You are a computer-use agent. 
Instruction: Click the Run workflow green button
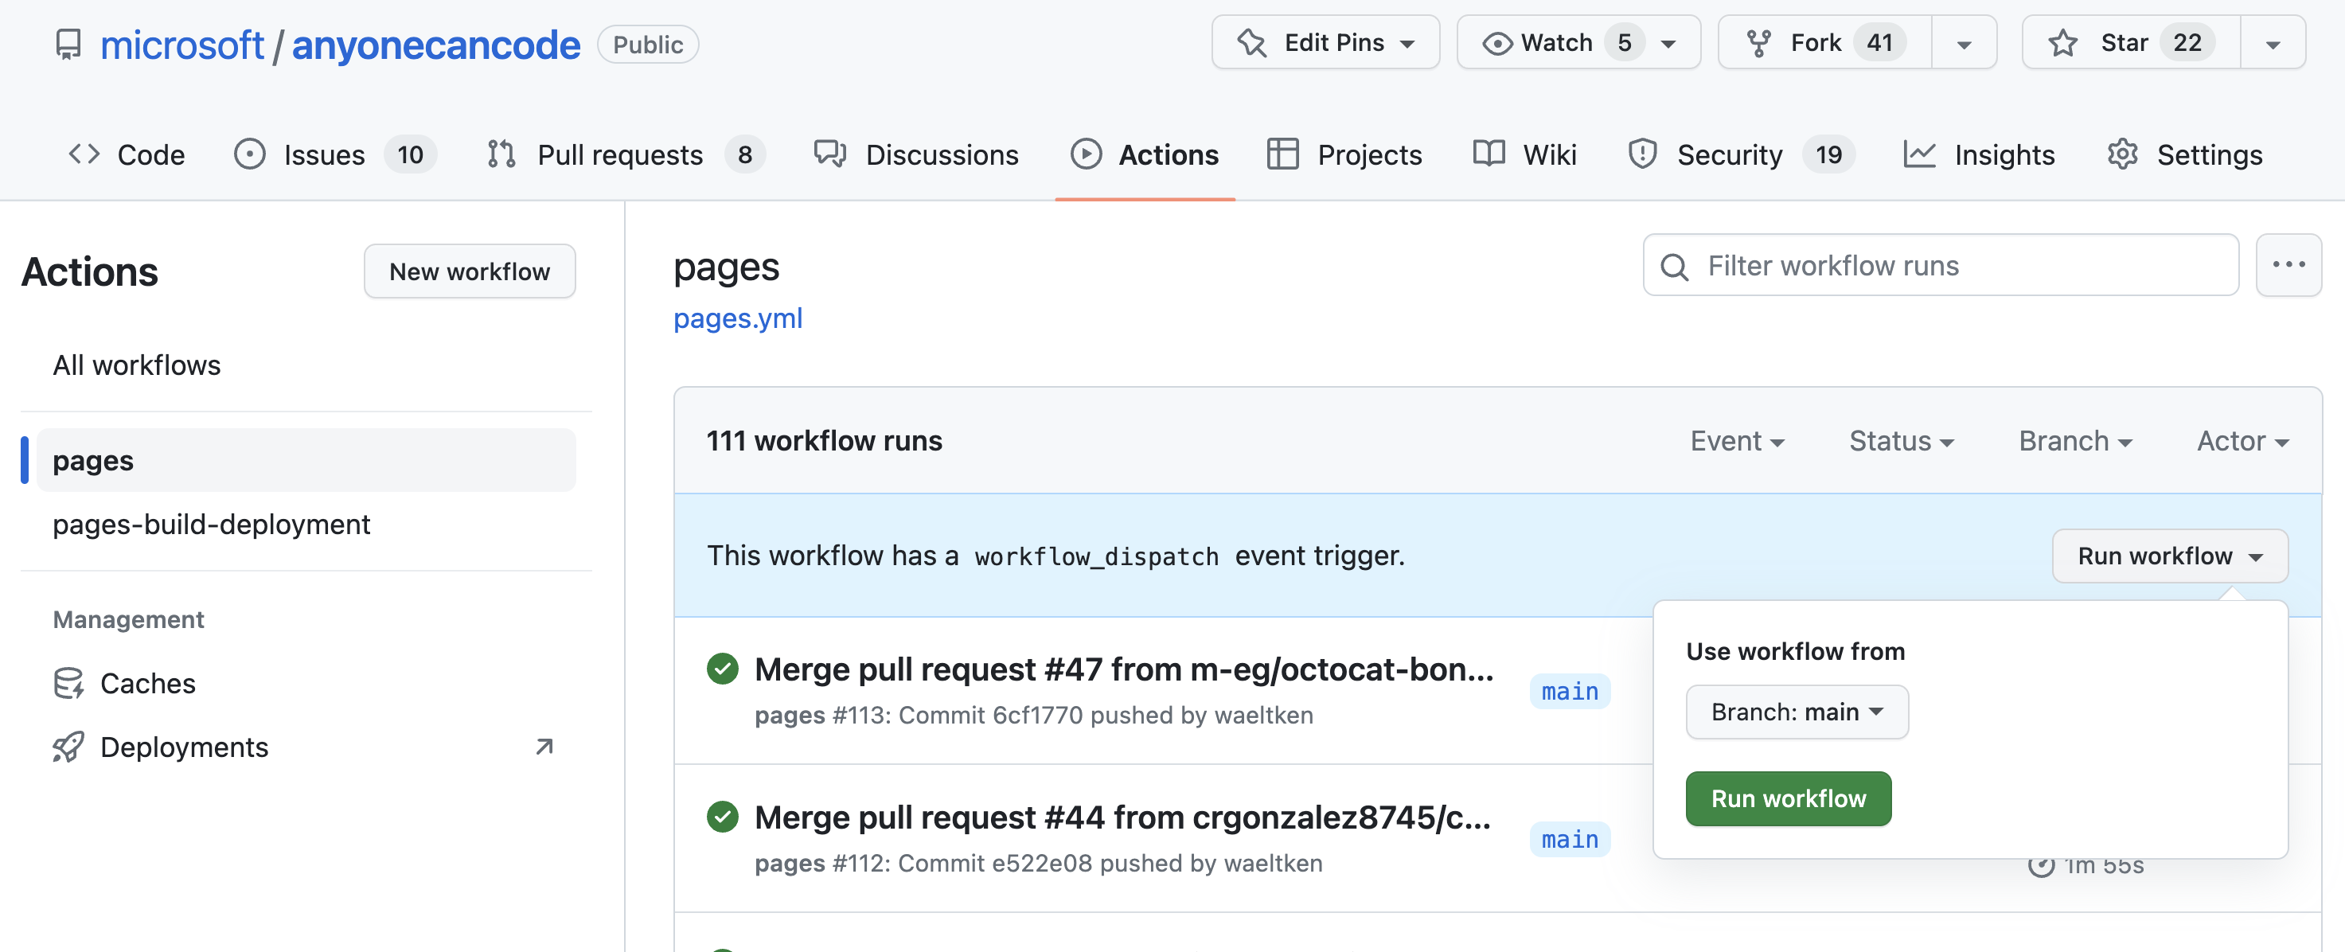(x=1789, y=795)
